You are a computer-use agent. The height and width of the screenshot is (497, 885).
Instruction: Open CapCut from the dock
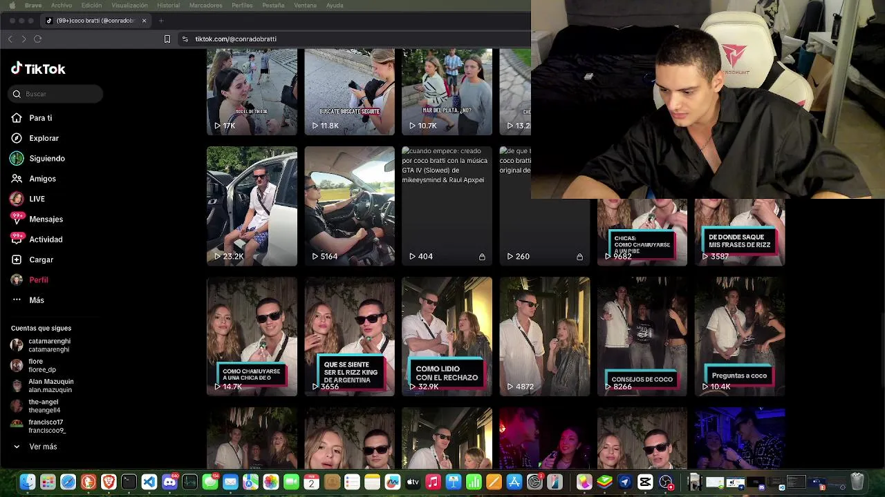coord(645,482)
